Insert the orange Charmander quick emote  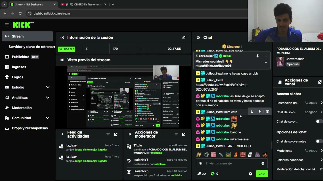235,155
